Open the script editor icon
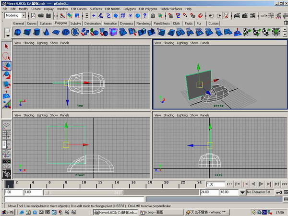 [x=286, y=200]
